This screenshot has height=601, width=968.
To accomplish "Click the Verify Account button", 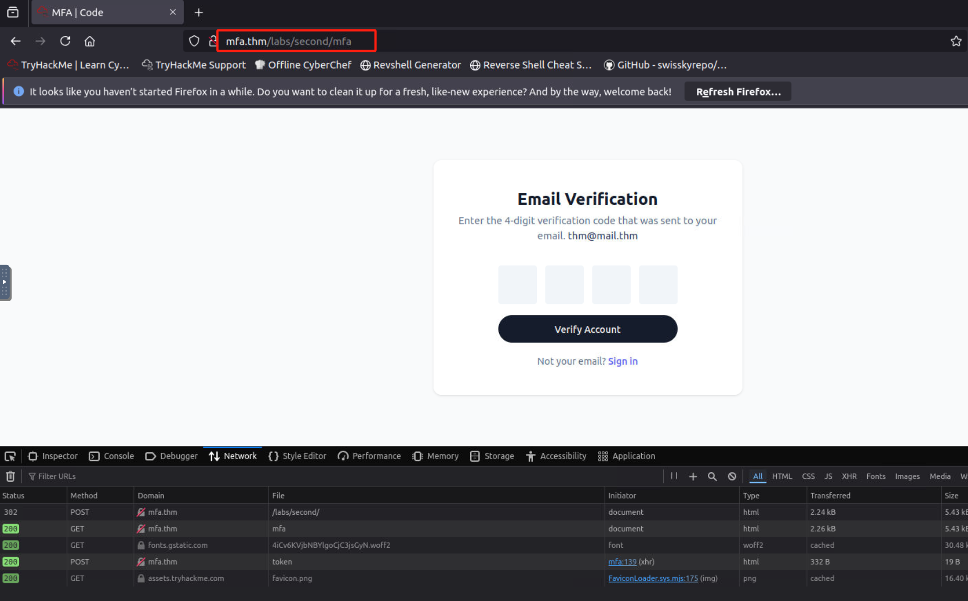I will [587, 329].
